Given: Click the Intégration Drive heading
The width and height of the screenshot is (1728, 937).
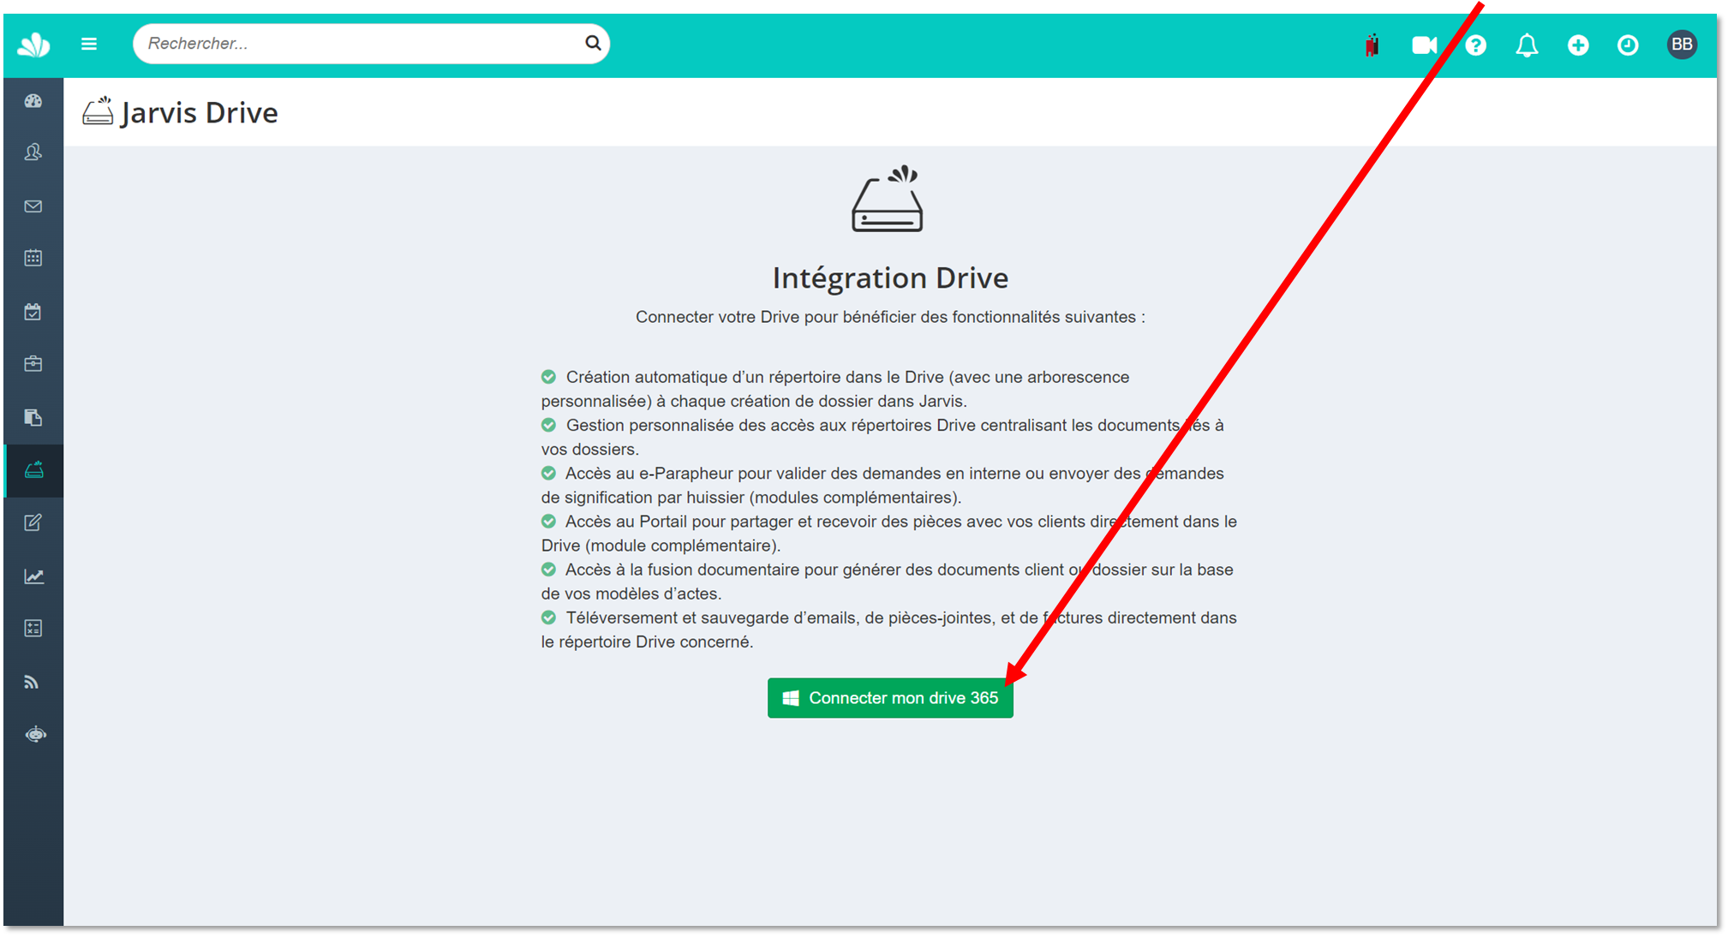Looking at the screenshot, I should [890, 278].
